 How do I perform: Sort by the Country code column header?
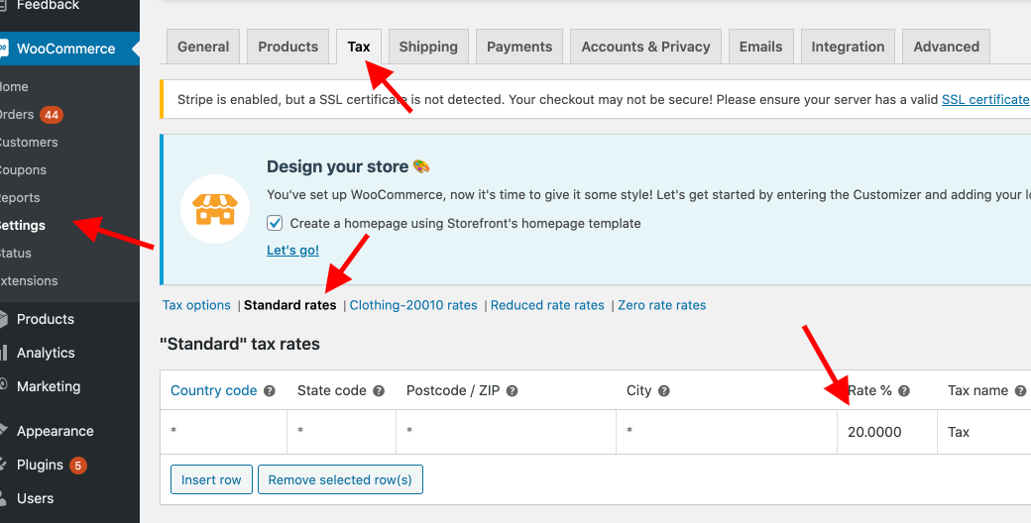coord(214,391)
